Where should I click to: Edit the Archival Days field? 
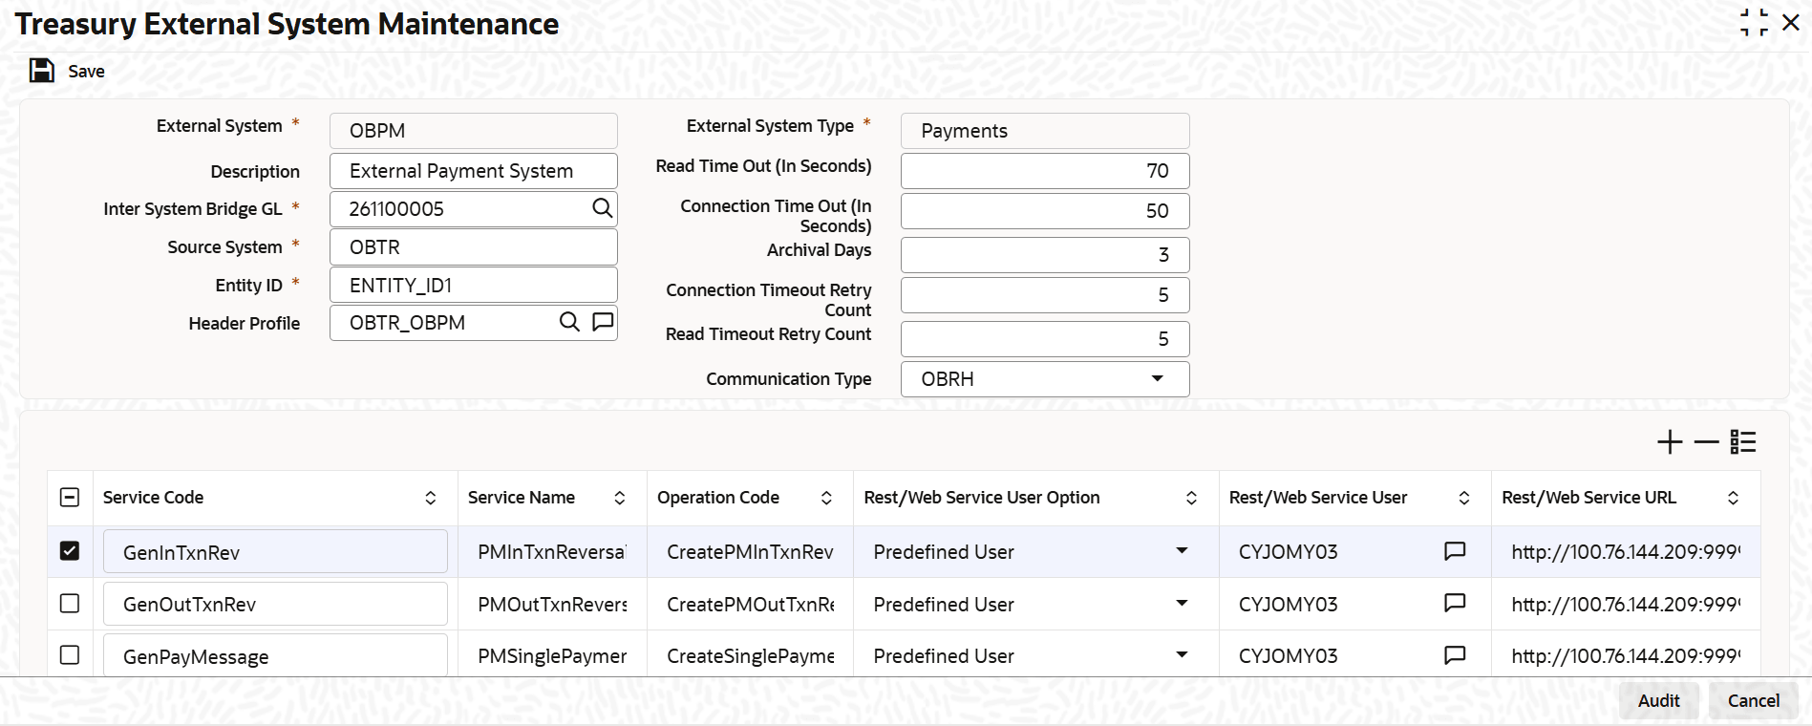point(1045,255)
